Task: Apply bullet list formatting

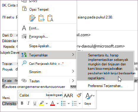Action: click(x=63, y=103)
